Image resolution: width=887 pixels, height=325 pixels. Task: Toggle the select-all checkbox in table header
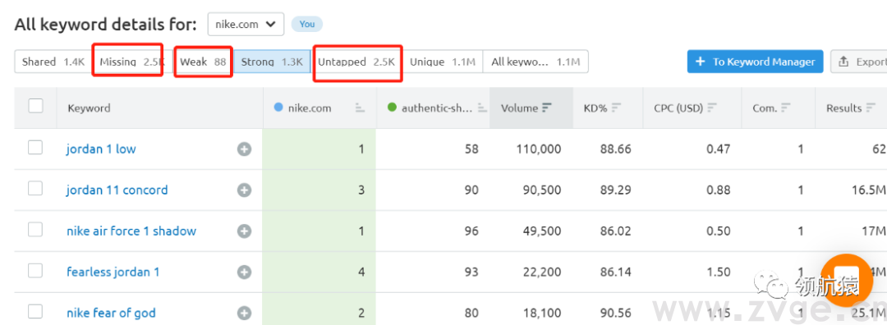[x=35, y=106]
